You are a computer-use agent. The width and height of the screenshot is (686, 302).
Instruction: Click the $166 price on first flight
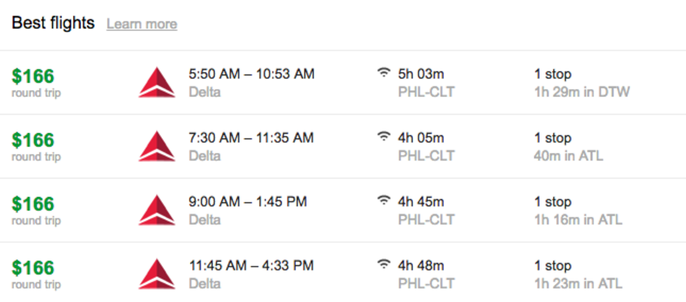point(33,76)
